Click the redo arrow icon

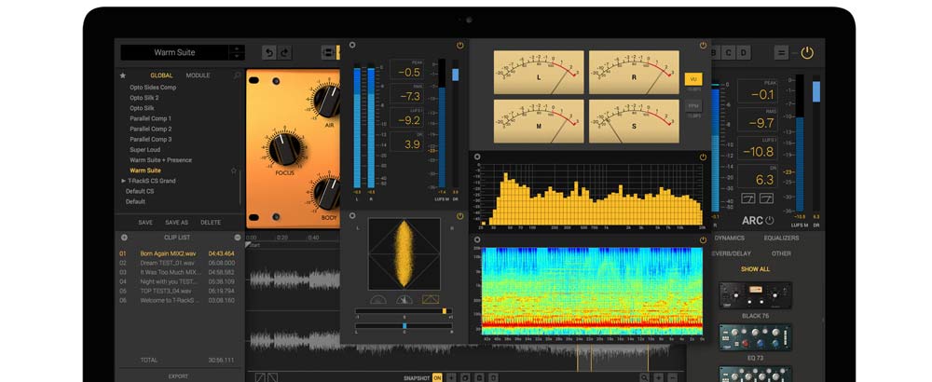click(285, 52)
